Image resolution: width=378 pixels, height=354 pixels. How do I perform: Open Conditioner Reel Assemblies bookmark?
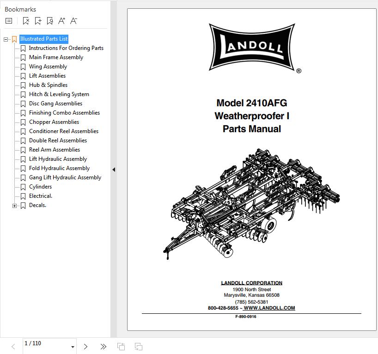(64, 131)
